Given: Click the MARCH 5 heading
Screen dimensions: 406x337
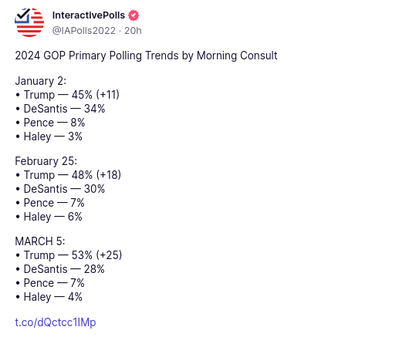Looking at the screenshot, I should (40, 241).
